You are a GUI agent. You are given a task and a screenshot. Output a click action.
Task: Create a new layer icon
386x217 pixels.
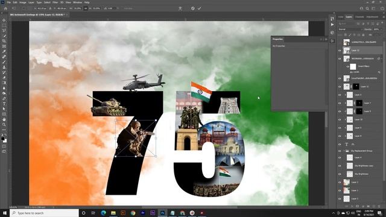pos(374,206)
